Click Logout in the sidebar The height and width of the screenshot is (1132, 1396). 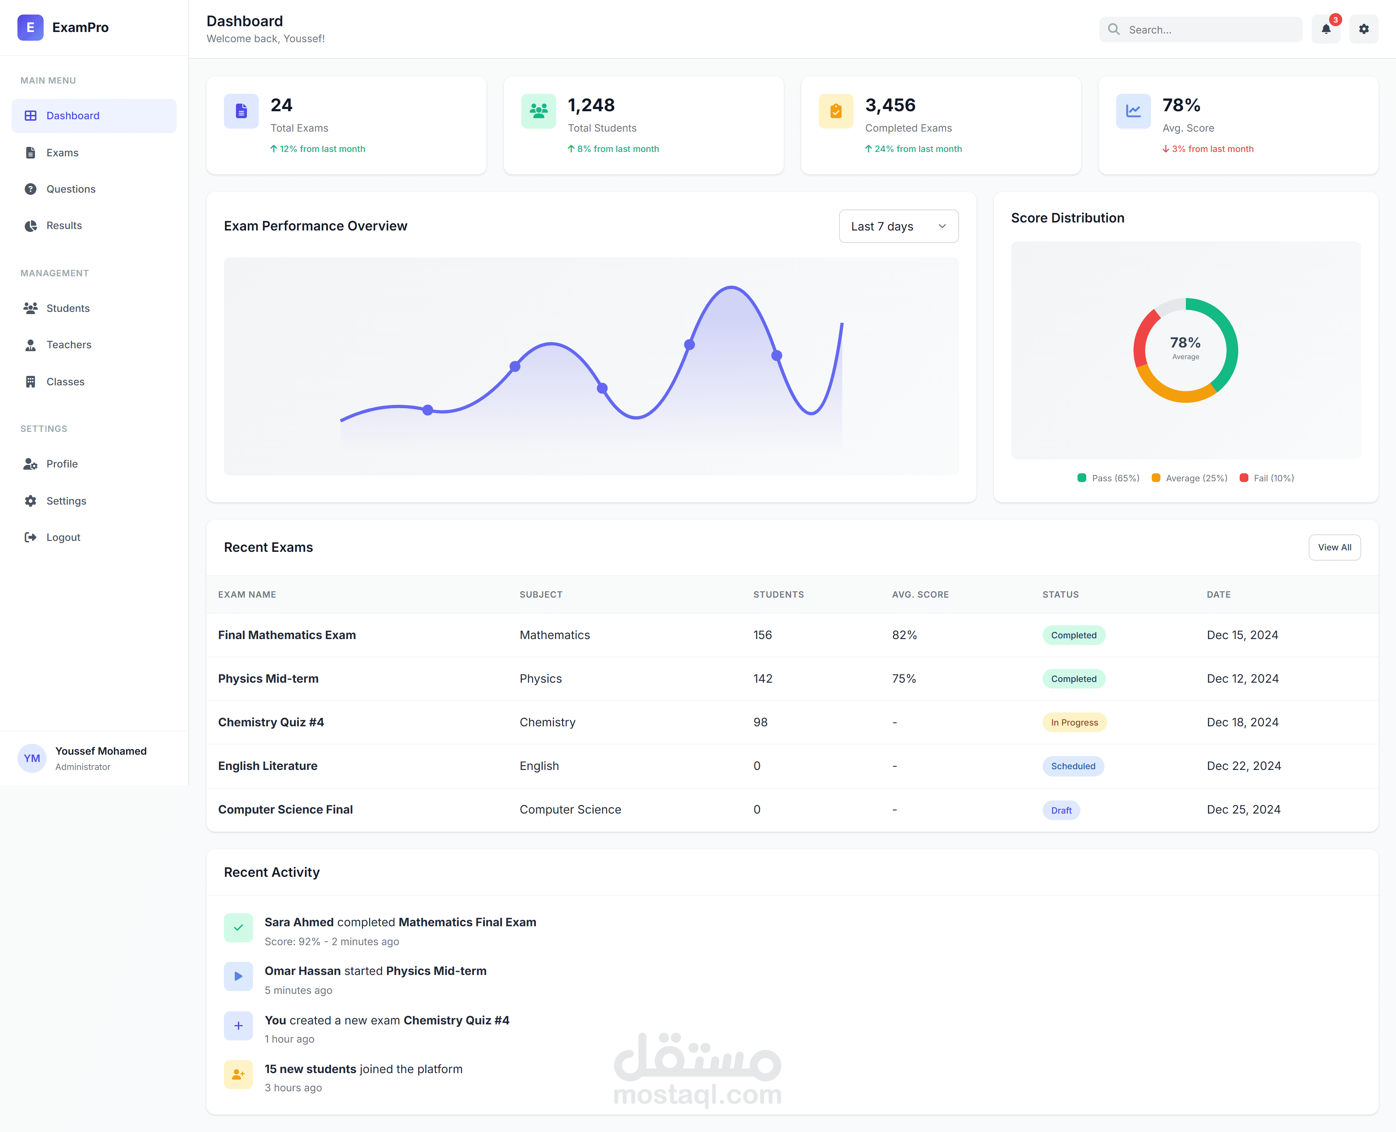click(63, 537)
